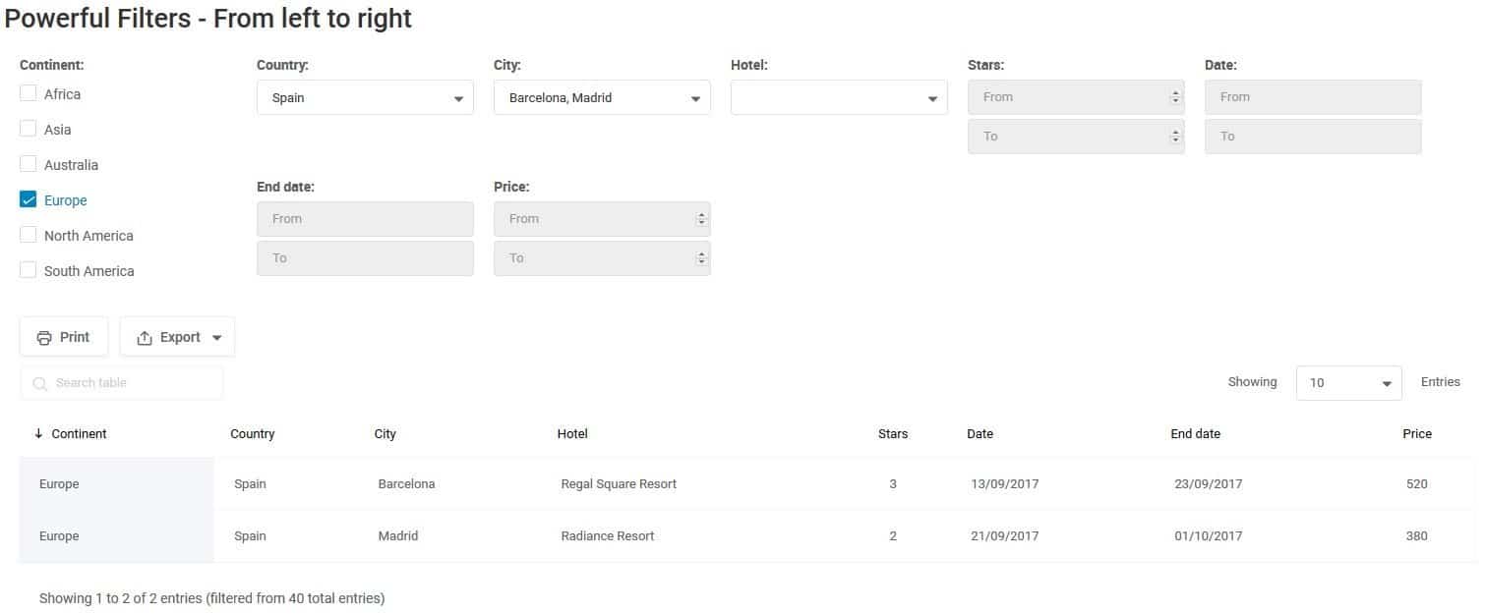Click the North America label text
Viewport: 1485px width, 614px height.
point(89,236)
